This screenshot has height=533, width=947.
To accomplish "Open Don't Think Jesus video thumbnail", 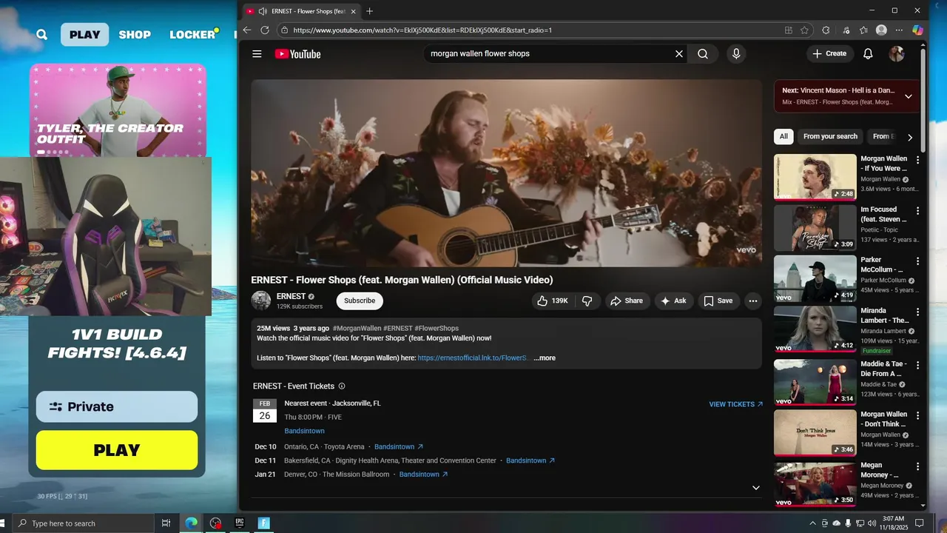I will click(x=815, y=433).
